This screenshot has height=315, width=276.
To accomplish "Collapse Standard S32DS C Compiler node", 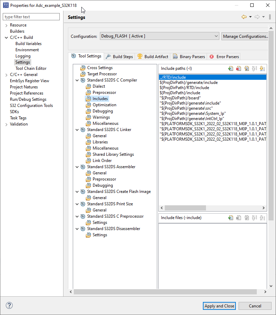I will (77, 80).
